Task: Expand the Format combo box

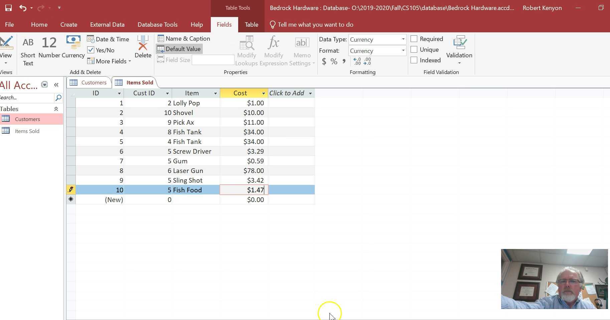Action: pyautogui.click(x=403, y=51)
